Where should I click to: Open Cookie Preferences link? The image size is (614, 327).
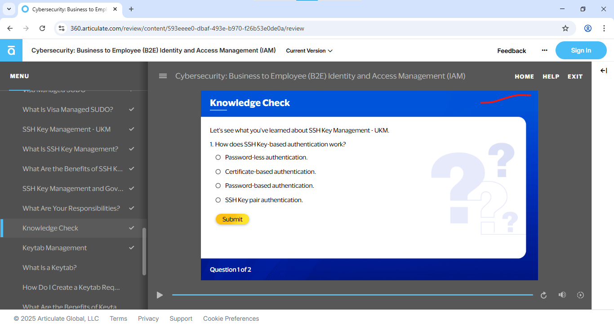pos(231,318)
